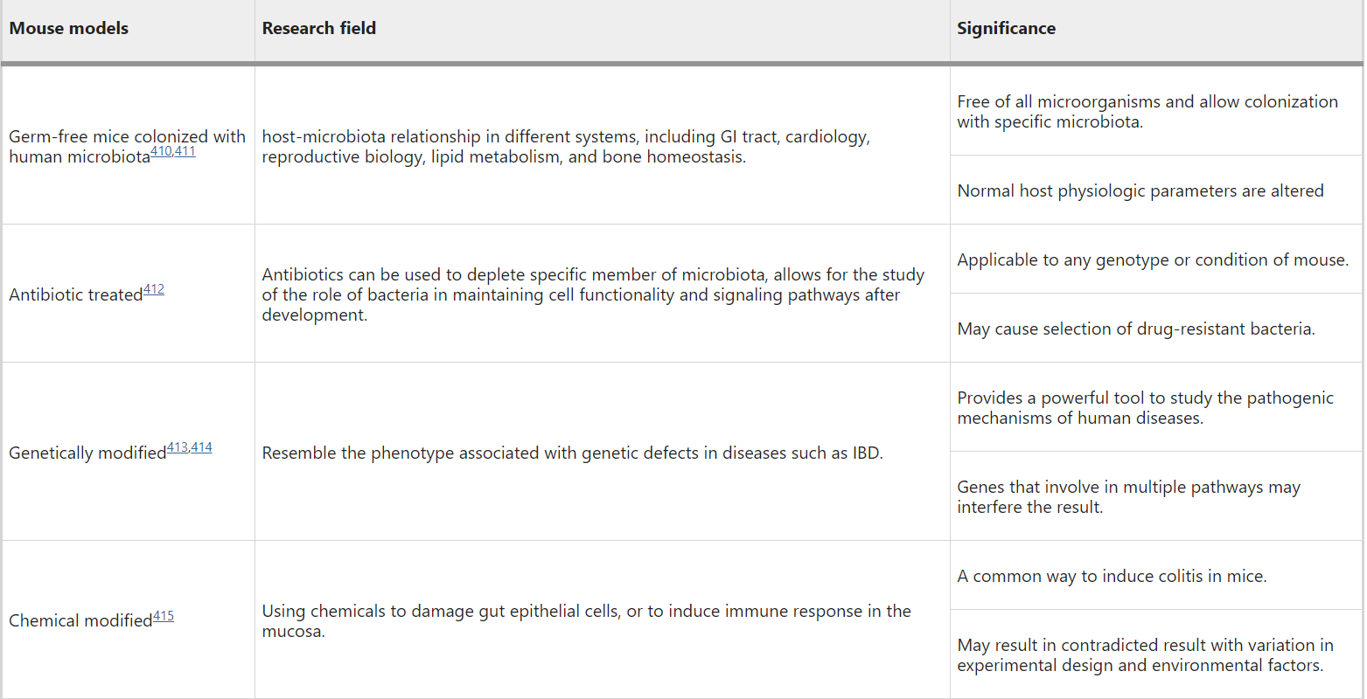Click the Antibiotic treated row label

click(x=76, y=295)
